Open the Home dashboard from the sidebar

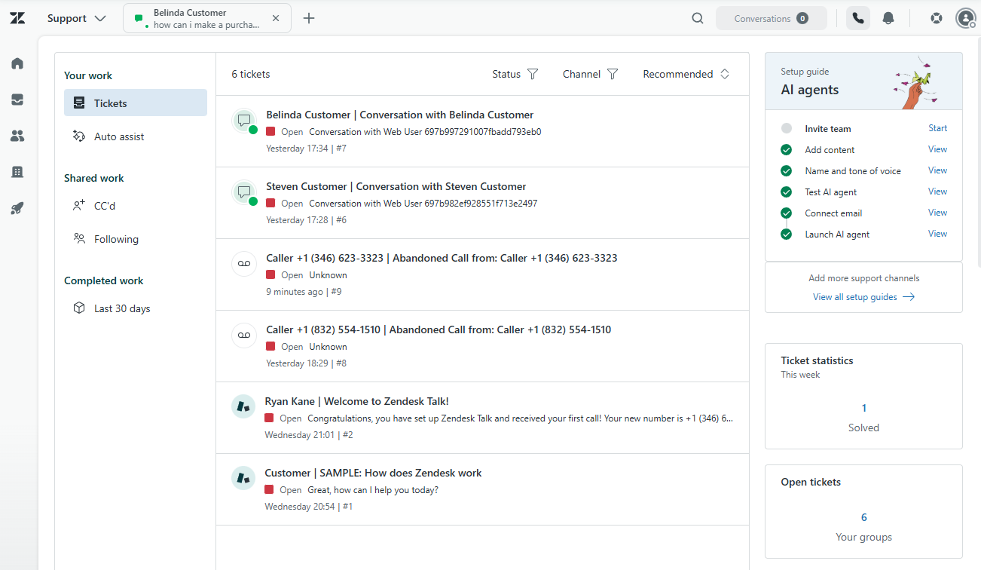[17, 63]
